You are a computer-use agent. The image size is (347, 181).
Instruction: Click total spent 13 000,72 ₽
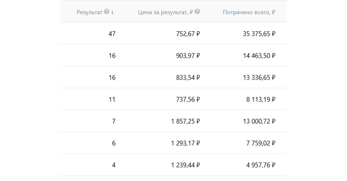click(259, 121)
